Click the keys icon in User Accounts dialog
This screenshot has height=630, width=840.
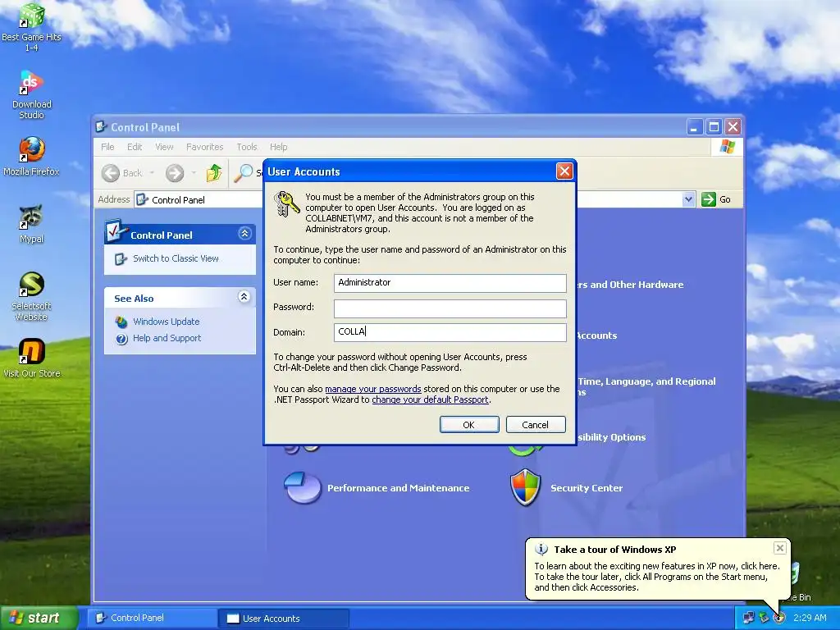(x=286, y=204)
